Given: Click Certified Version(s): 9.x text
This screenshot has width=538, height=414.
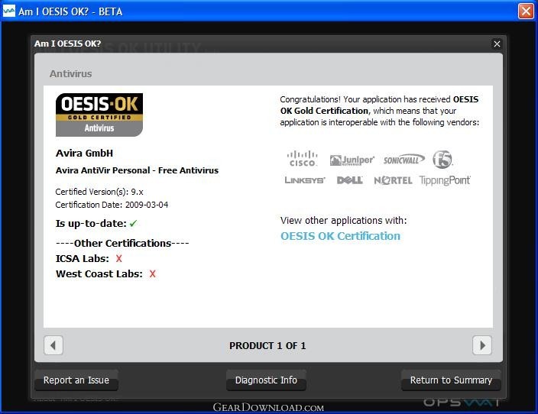Looking at the screenshot, I should [99, 192].
